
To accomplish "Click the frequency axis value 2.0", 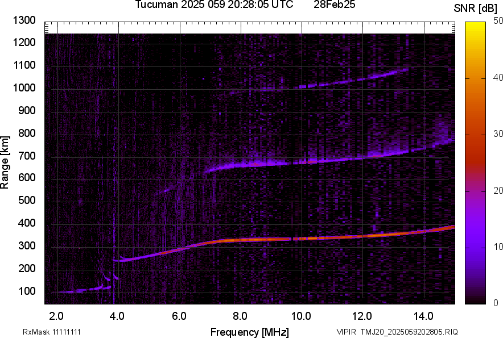I will pyautogui.click(x=56, y=316).
